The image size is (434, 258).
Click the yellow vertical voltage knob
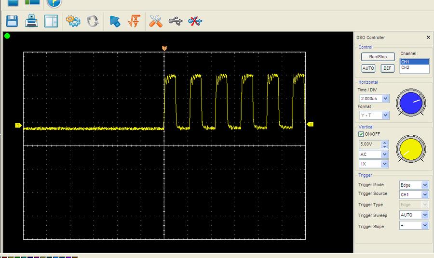click(411, 148)
